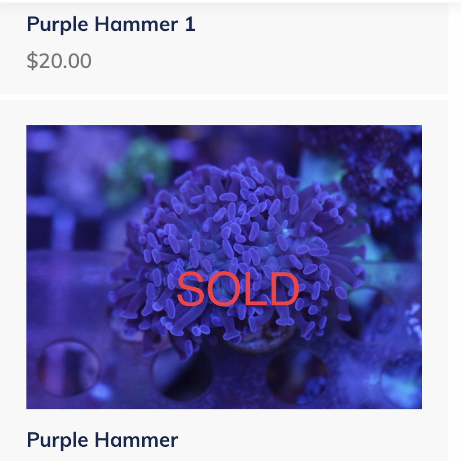
Task: Click the dark purple coral in the photo's top-right
Action: click(x=379, y=168)
